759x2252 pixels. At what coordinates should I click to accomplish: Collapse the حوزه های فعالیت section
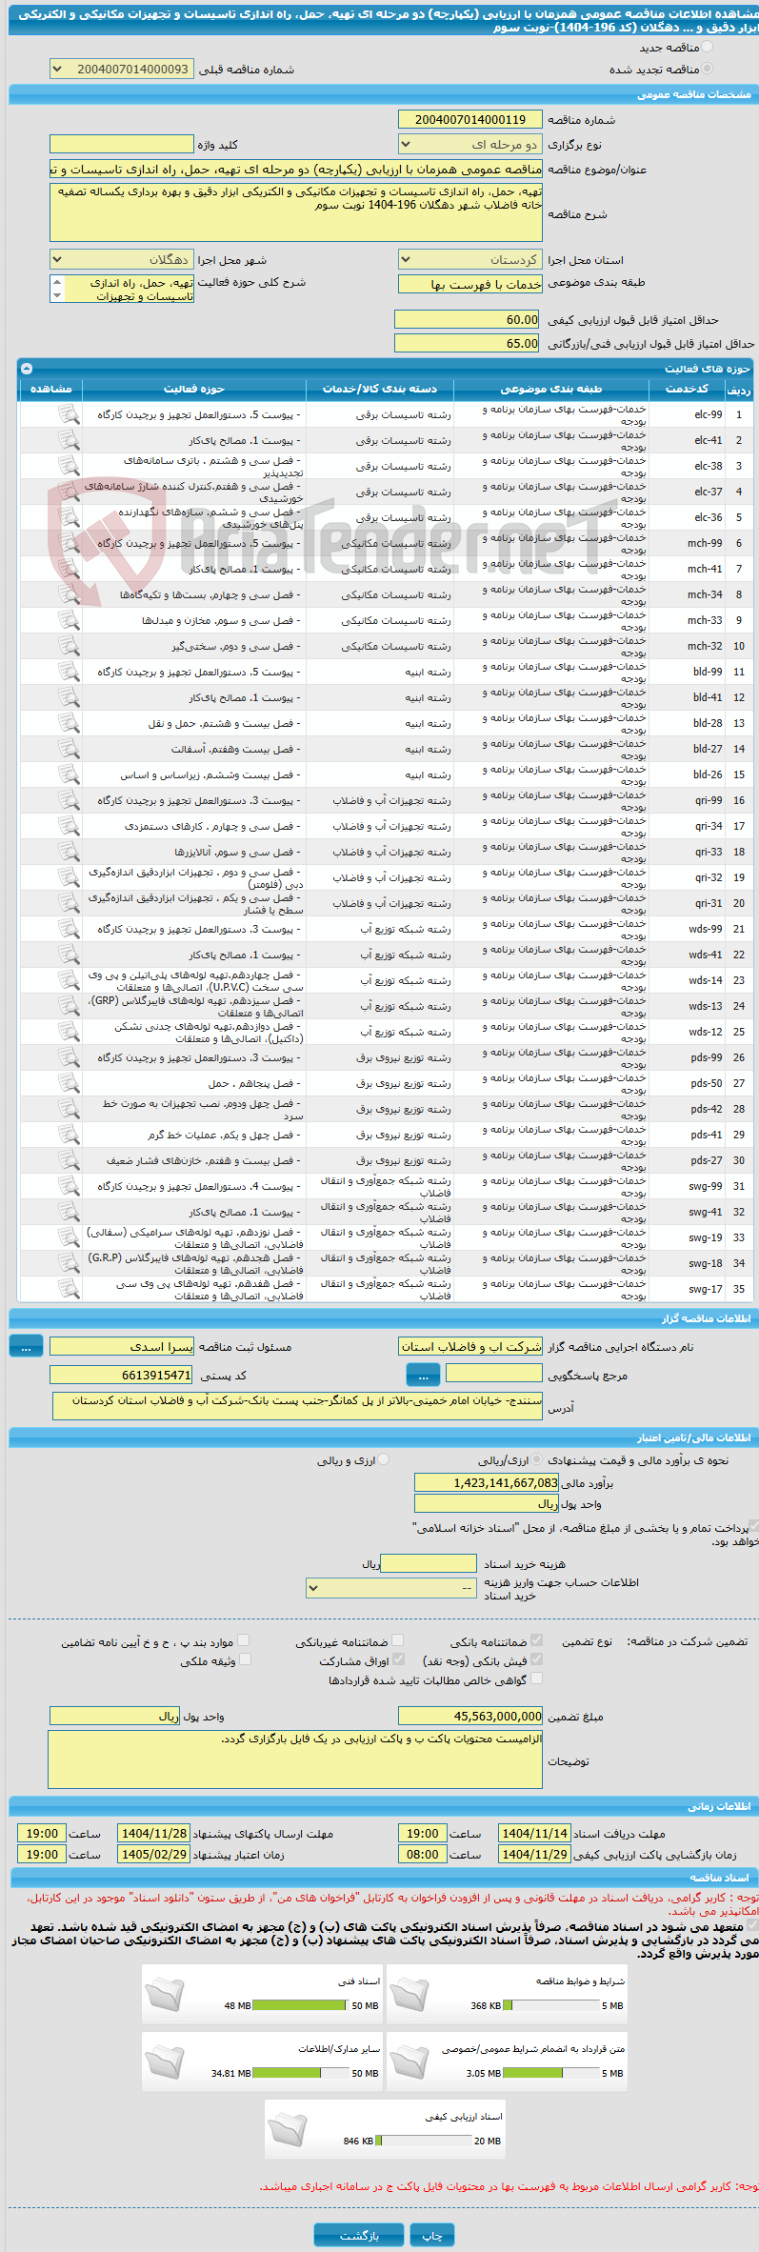tap(27, 368)
